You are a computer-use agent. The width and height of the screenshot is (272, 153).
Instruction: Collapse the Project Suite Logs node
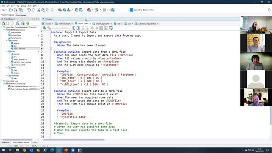click(2, 81)
